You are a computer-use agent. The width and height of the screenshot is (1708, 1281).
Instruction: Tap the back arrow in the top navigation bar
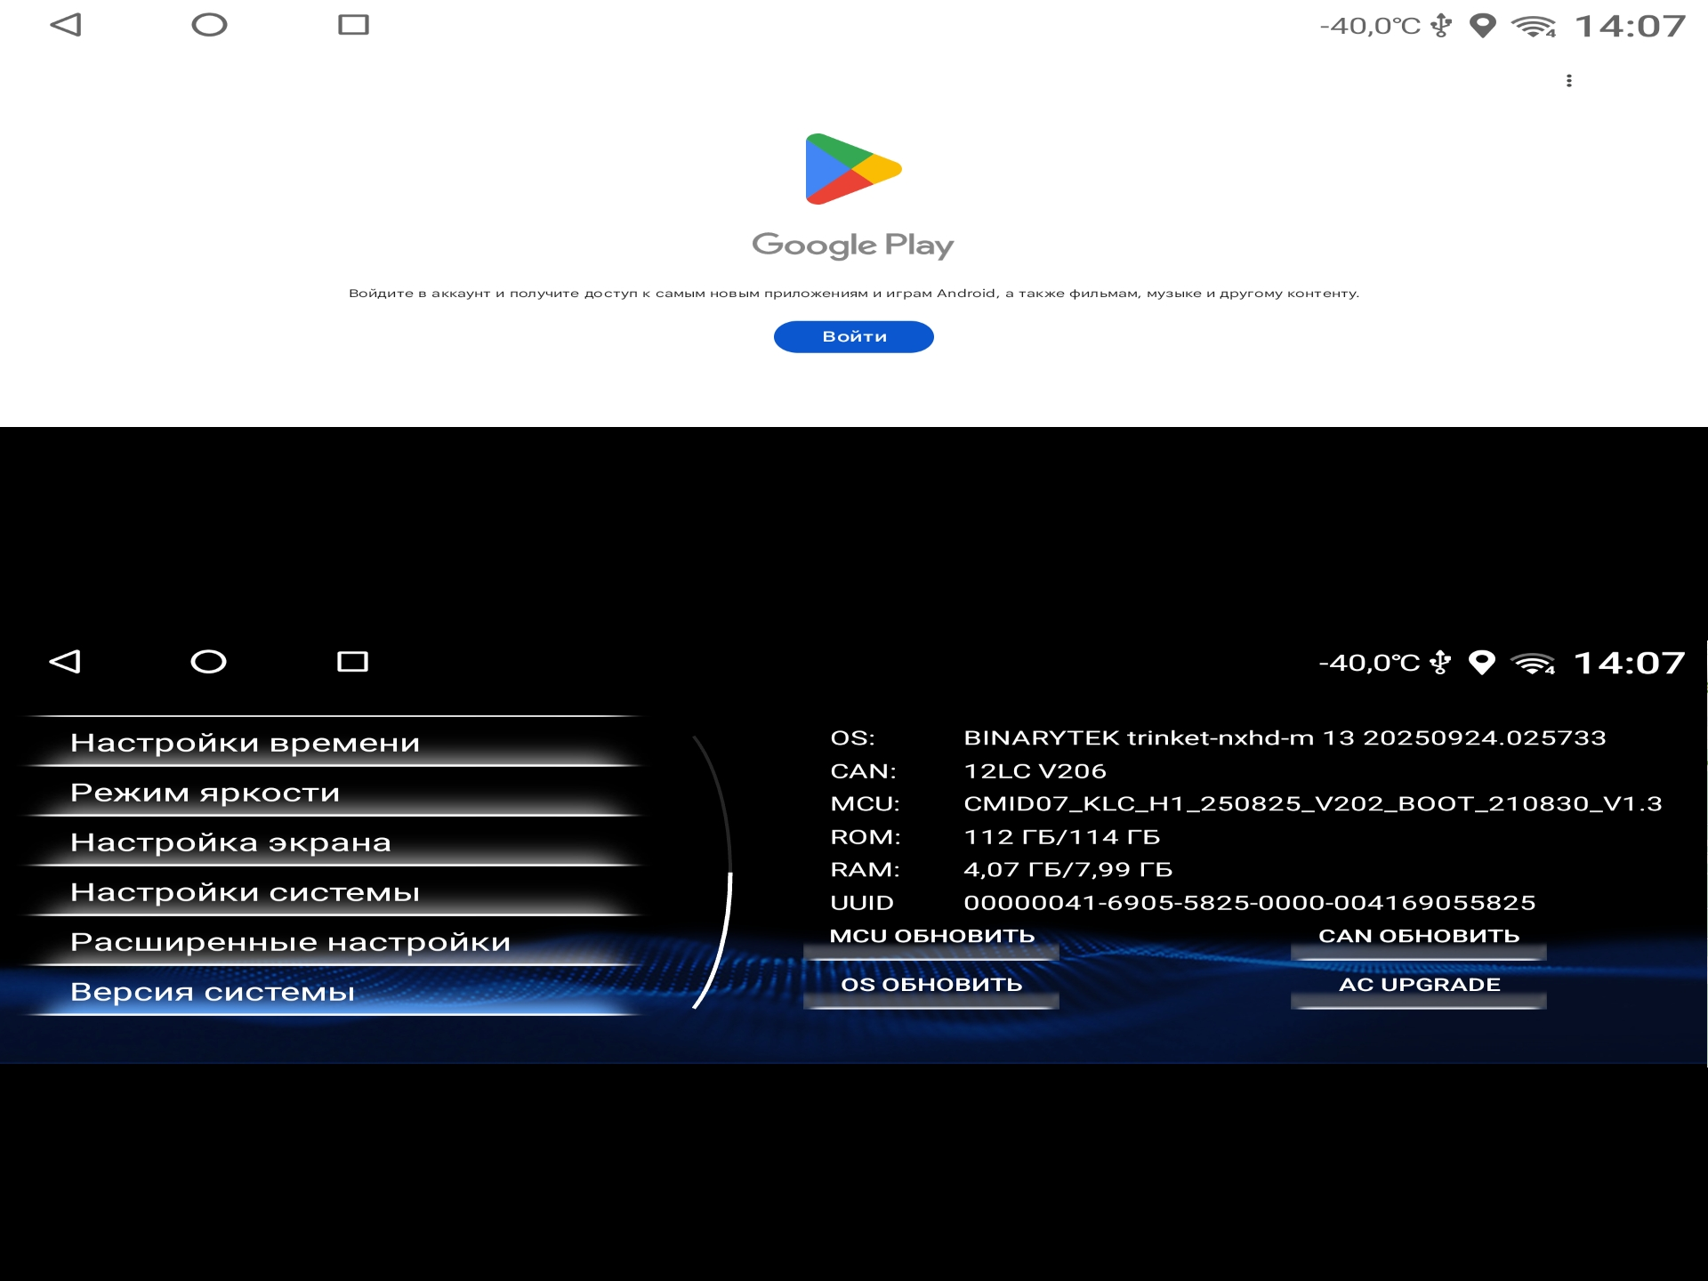pos(66,25)
